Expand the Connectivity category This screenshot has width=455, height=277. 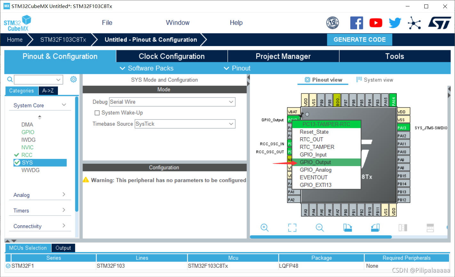(64, 226)
